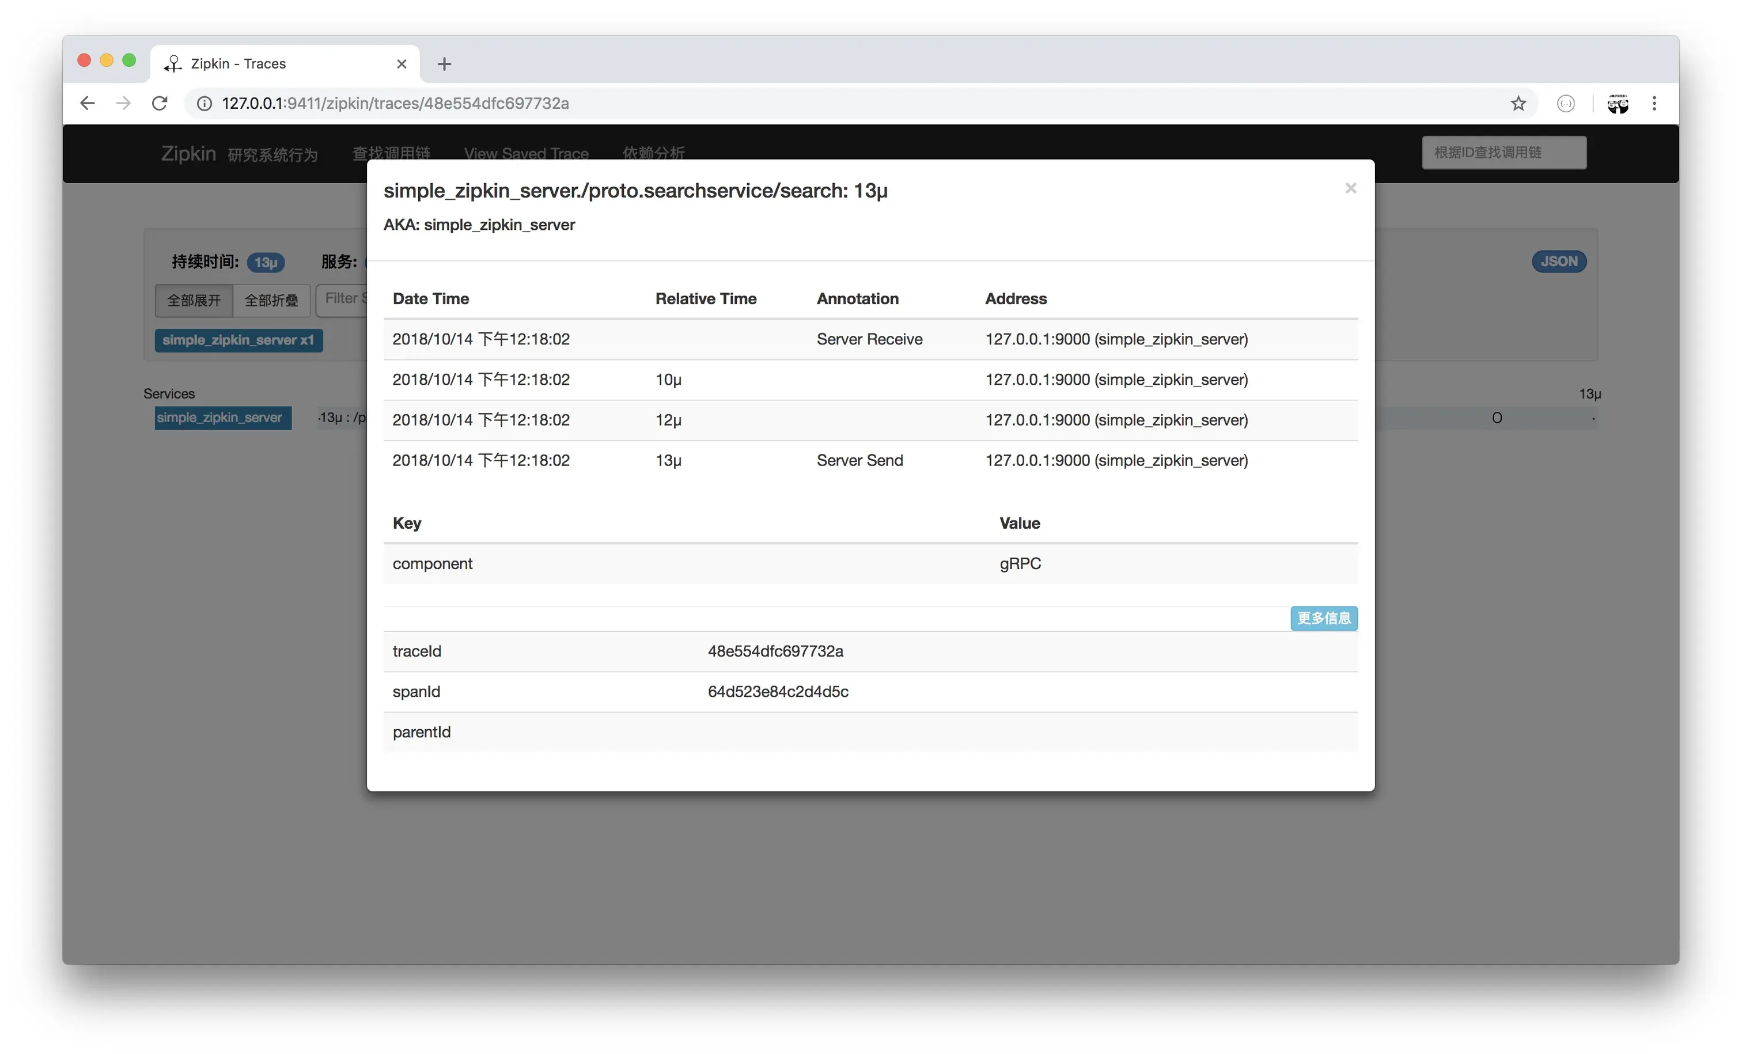Open View Saved Trace nav item
Screen dimensions: 1742x1054
click(x=526, y=153)
